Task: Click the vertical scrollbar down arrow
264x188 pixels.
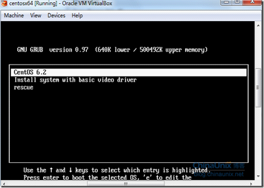Action: coord(258,176)
